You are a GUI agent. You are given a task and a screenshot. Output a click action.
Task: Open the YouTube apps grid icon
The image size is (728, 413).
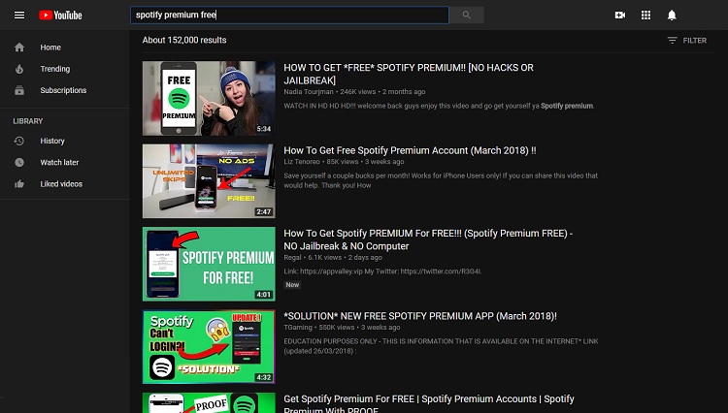click(x=645, y=16)
